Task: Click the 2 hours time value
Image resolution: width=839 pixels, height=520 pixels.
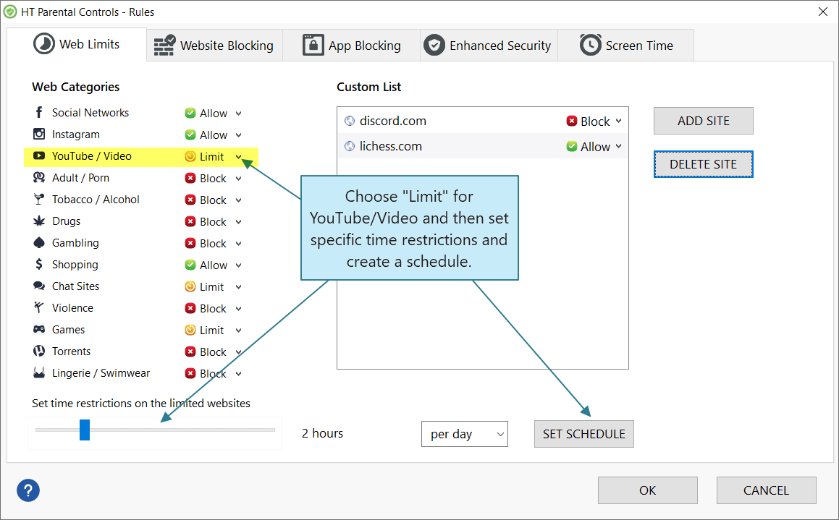Action: click(322, 433)
